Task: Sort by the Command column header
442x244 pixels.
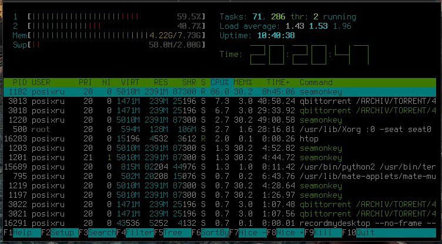Action: click(x=316, y=83)
